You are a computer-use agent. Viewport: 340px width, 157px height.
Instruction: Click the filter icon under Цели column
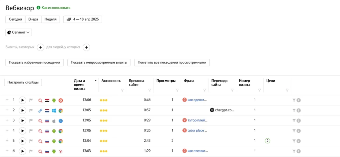click(287, 90)
